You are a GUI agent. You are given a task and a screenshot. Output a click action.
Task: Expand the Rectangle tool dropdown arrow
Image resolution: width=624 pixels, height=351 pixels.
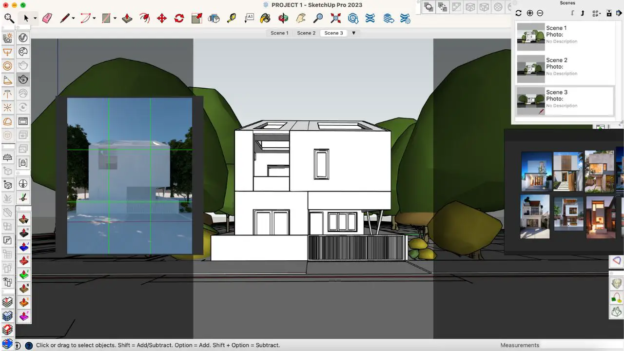click(115, 19)
